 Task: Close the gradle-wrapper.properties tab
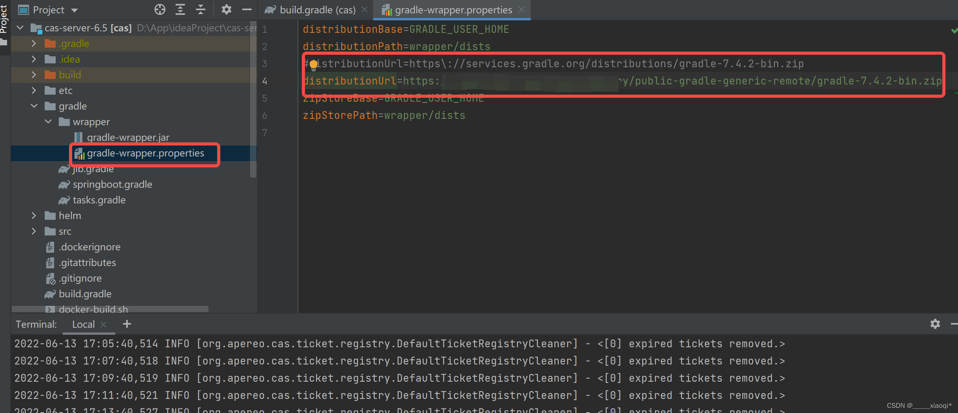[x=521, y=10]
